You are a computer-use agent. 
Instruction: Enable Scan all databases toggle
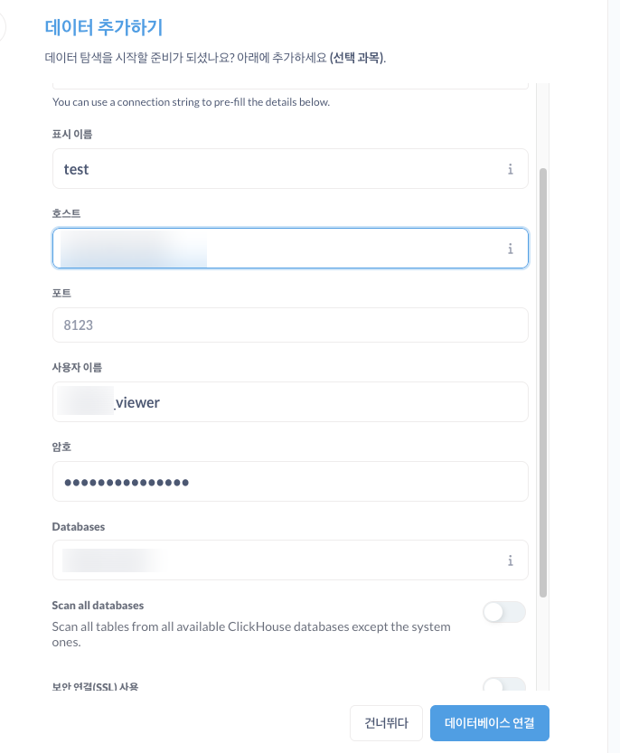[x=503, y=613]
